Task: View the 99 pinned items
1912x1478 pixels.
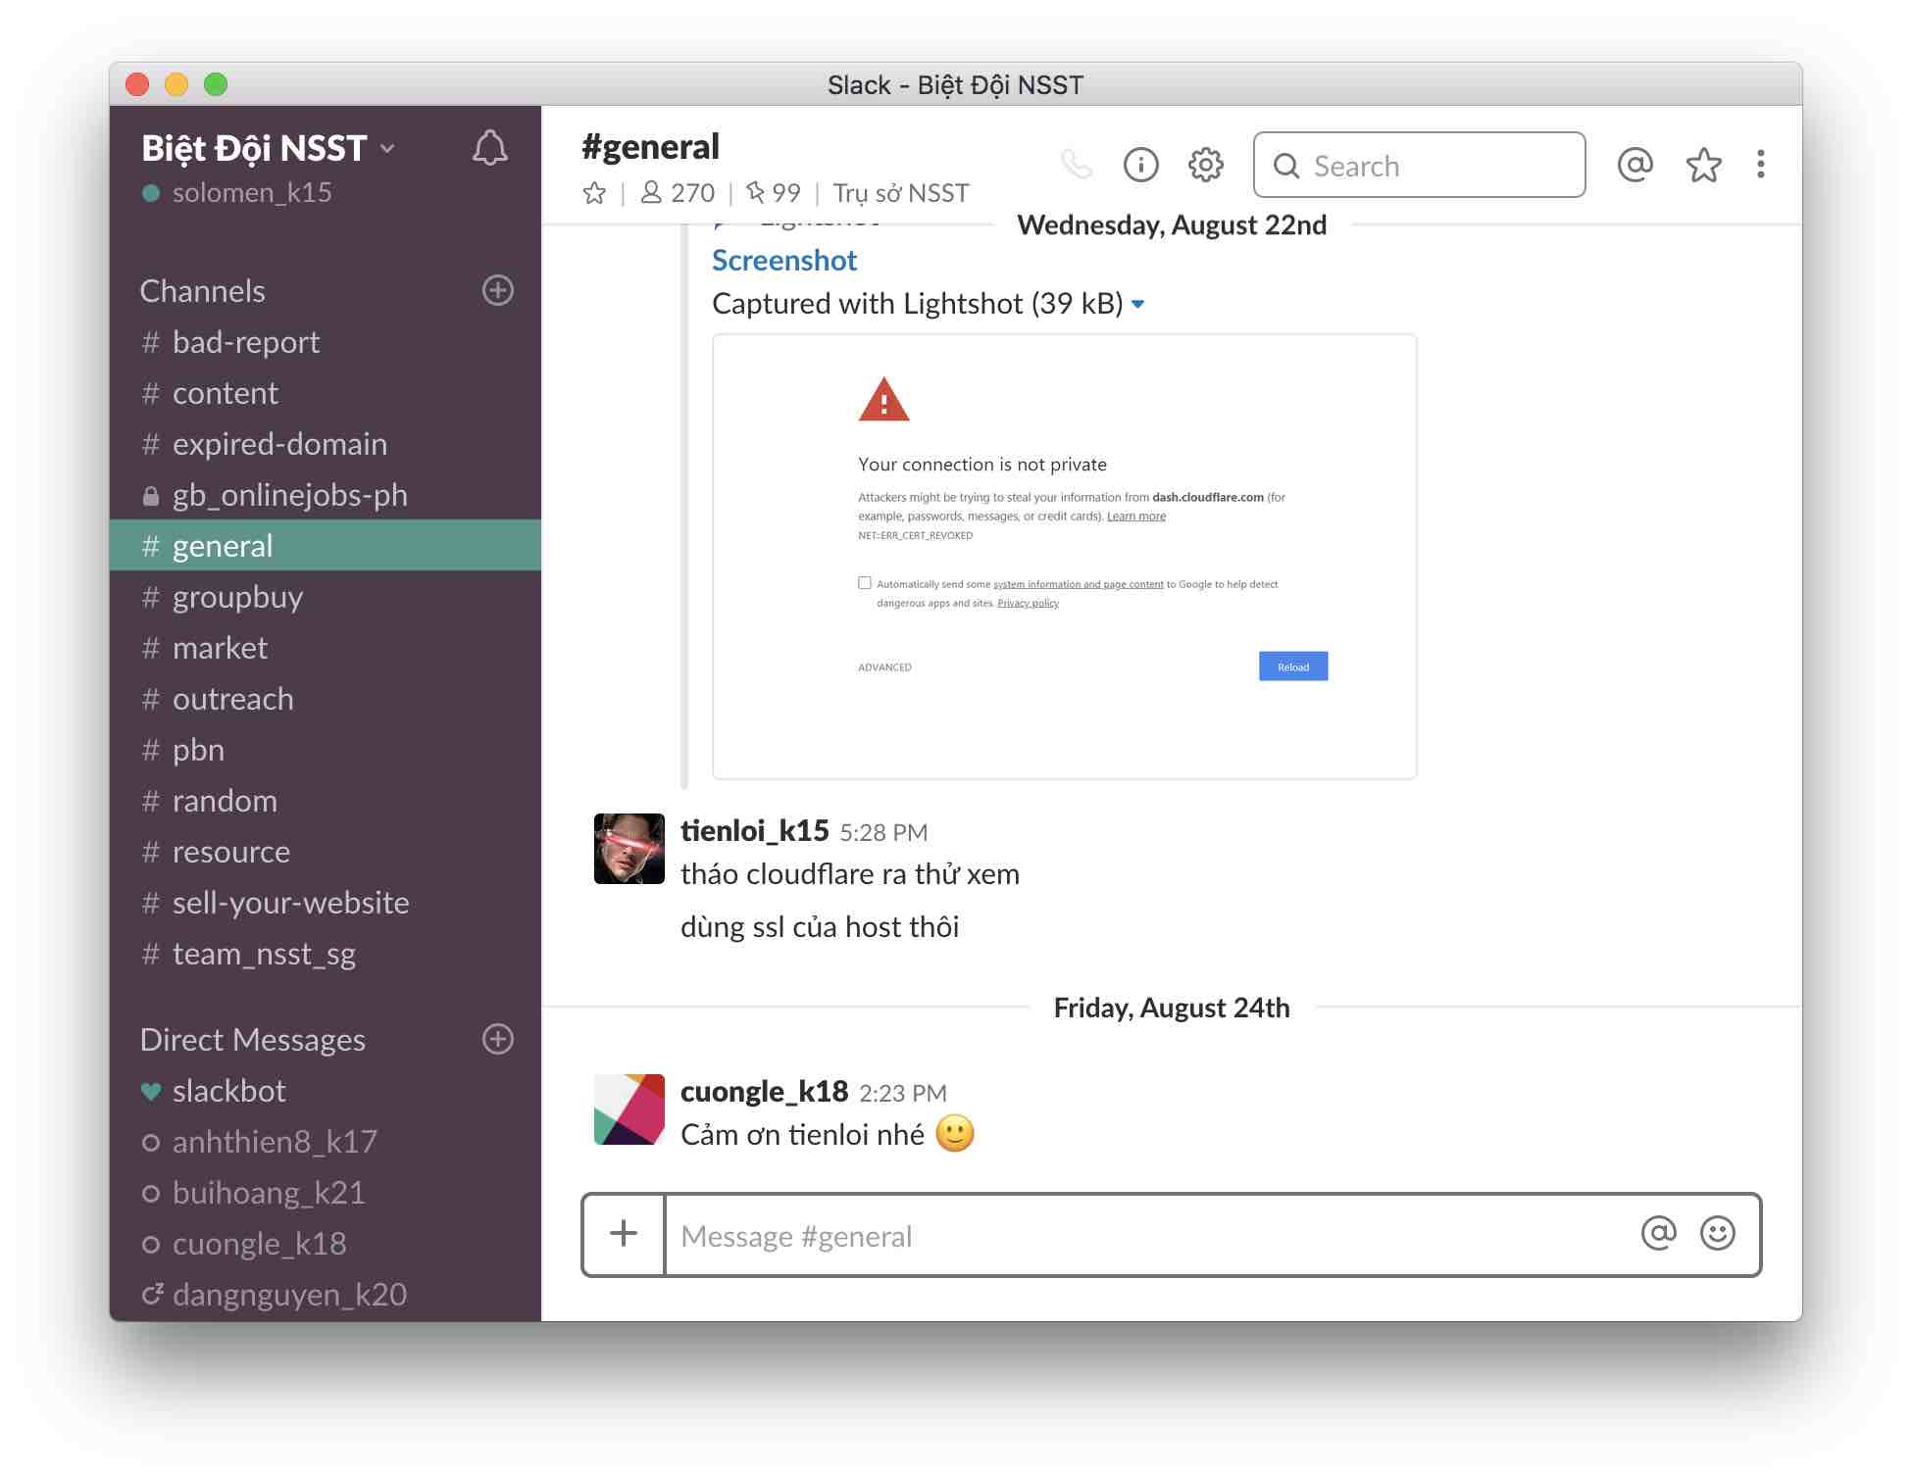Action: [x=774, y=193]
